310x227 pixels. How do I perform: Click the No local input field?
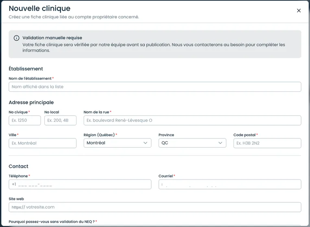60,121
